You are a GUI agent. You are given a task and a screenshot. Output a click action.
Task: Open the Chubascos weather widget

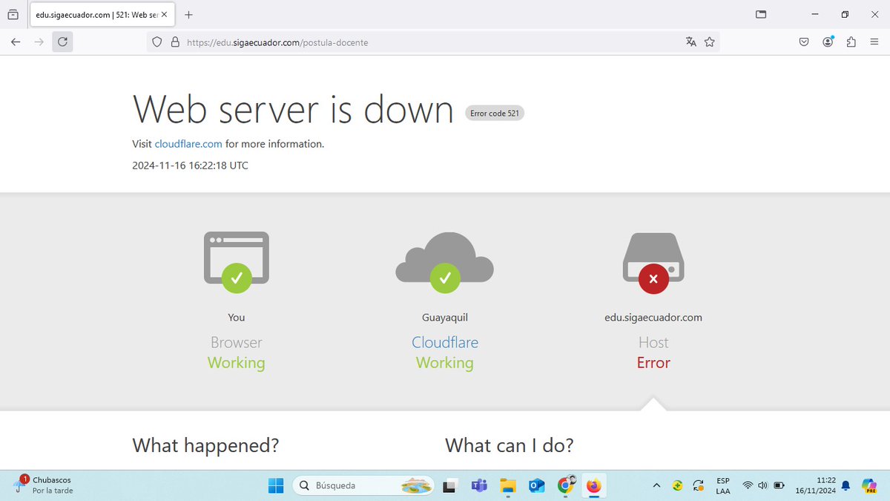44,485
